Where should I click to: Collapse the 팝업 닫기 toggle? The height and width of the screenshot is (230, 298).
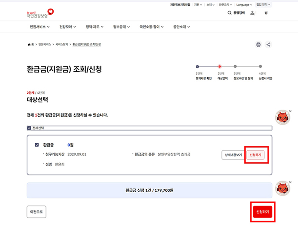pos(263,5)
